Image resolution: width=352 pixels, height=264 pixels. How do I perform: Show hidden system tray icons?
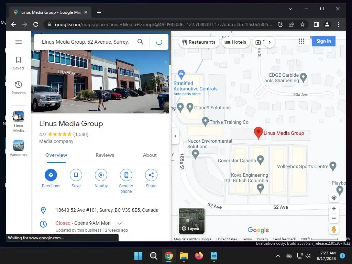[278, 256]
